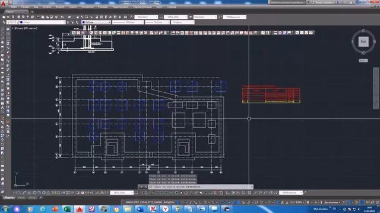The height and width of the screenshot is (213, 380).
Task: Open the Рисование menu
Action: click(87, 7)
